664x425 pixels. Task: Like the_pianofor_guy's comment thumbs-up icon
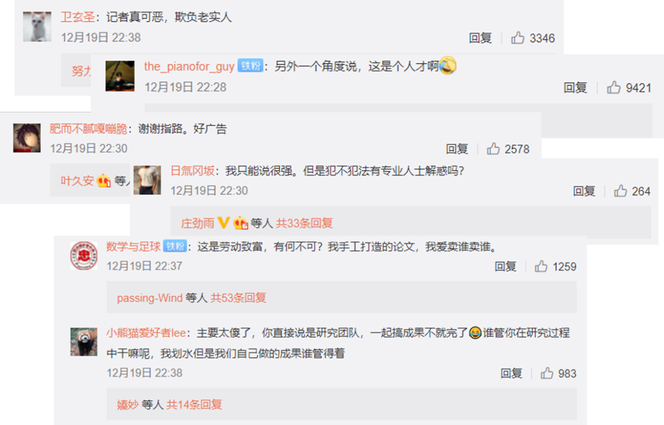[613, 88]
